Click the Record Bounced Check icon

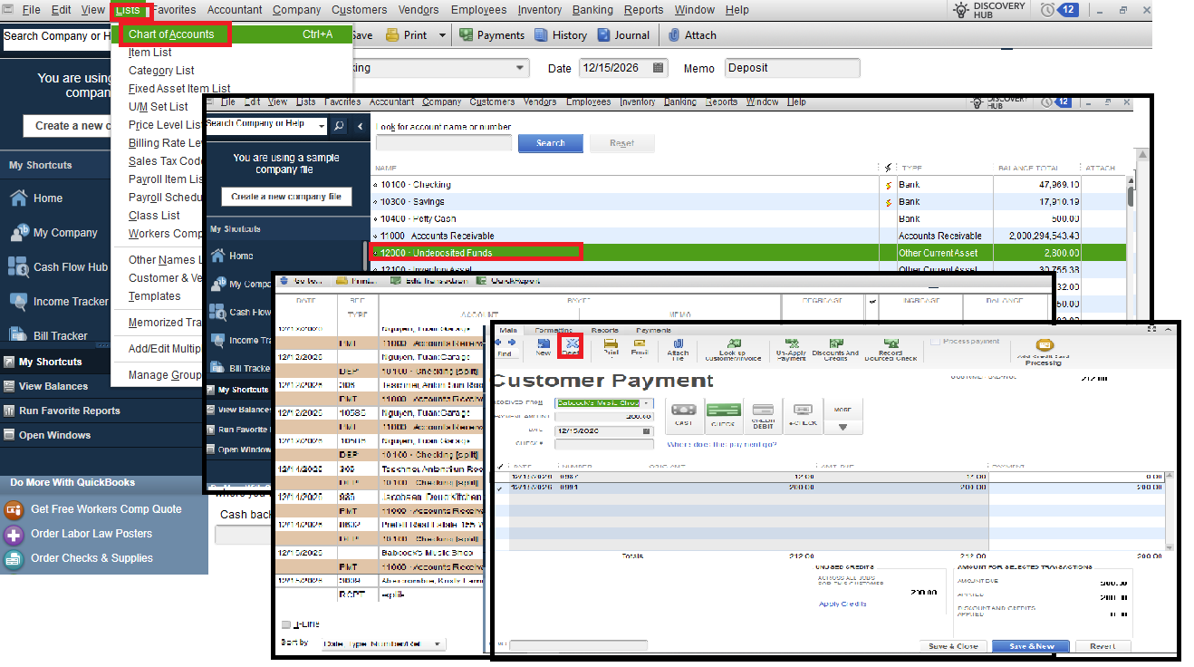click(x=889, y=345)
